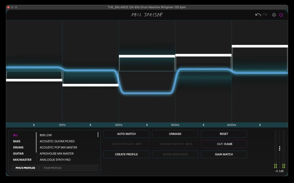The height and width of the screenshot is (183, 294).
Task: Toggle the plugin power button
Action: point(281,15)
